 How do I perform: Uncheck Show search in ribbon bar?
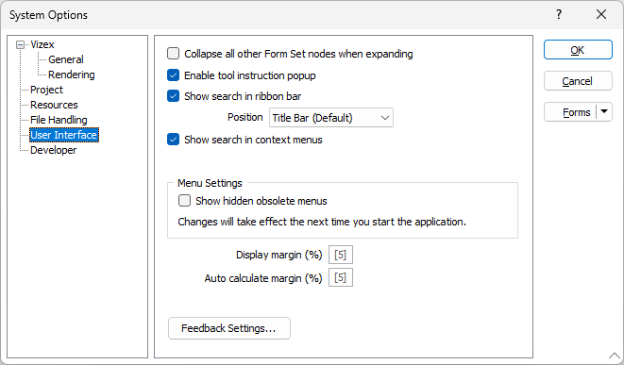coord(173,96)
